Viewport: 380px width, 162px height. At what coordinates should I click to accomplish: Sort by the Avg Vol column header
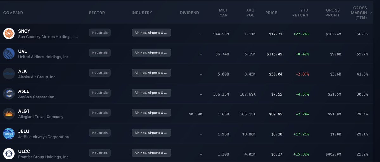tap(250, 13)
